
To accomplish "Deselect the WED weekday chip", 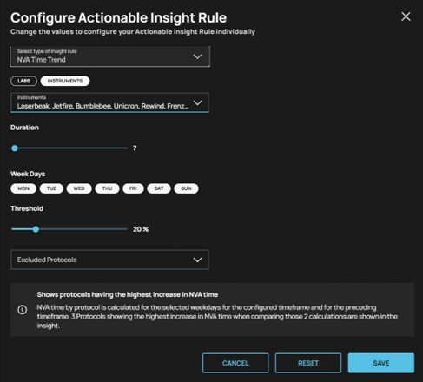I will click(79, 188).
